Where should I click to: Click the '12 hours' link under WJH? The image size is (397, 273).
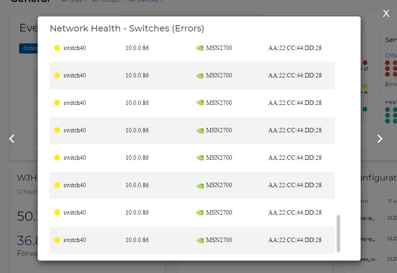click(x=27, y=192)
